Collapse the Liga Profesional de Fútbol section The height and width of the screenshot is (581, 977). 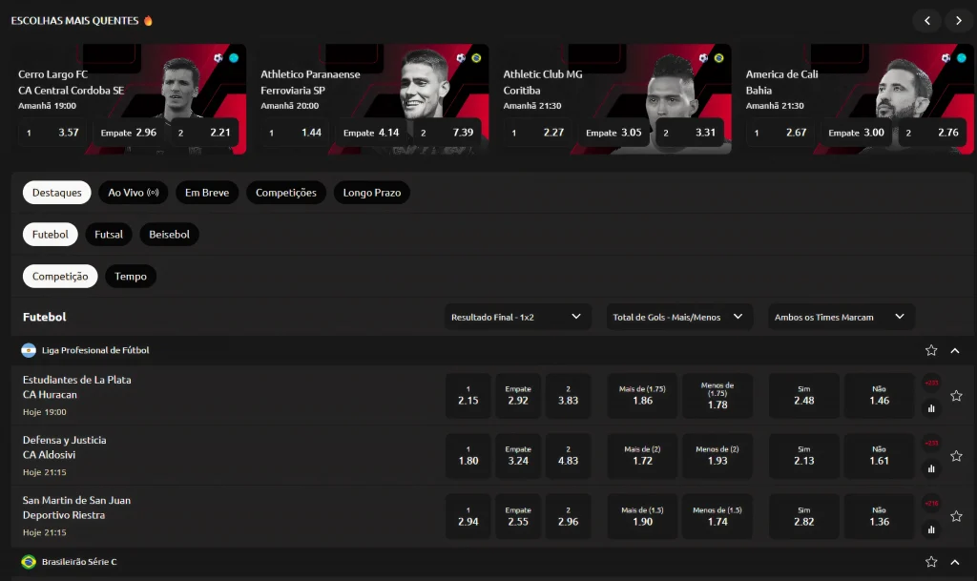point(954,350)
